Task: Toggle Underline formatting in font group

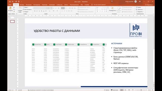Action: (39, 11)
